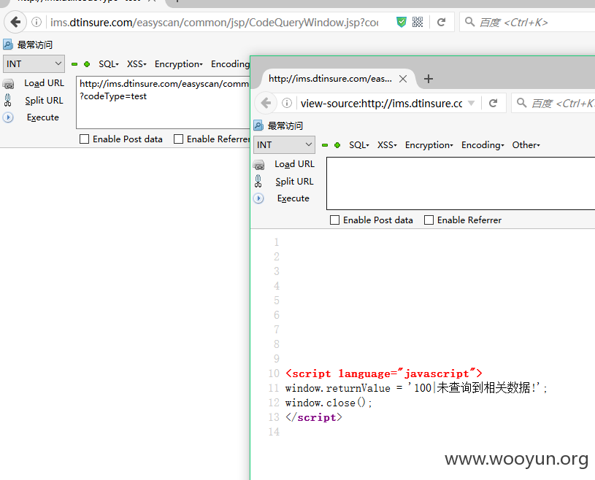
Task: Click Execute label in rear HackBar
Action: point(43,117)
